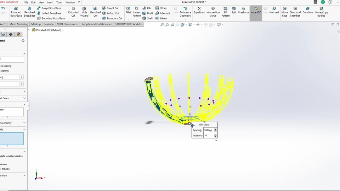Switch to the Mesh Modeling tab
The height and width of the screenshot is (191, 340).
pyautogui.click(x=19, y=24)
